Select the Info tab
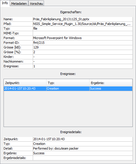 click(x=5, y=3)
